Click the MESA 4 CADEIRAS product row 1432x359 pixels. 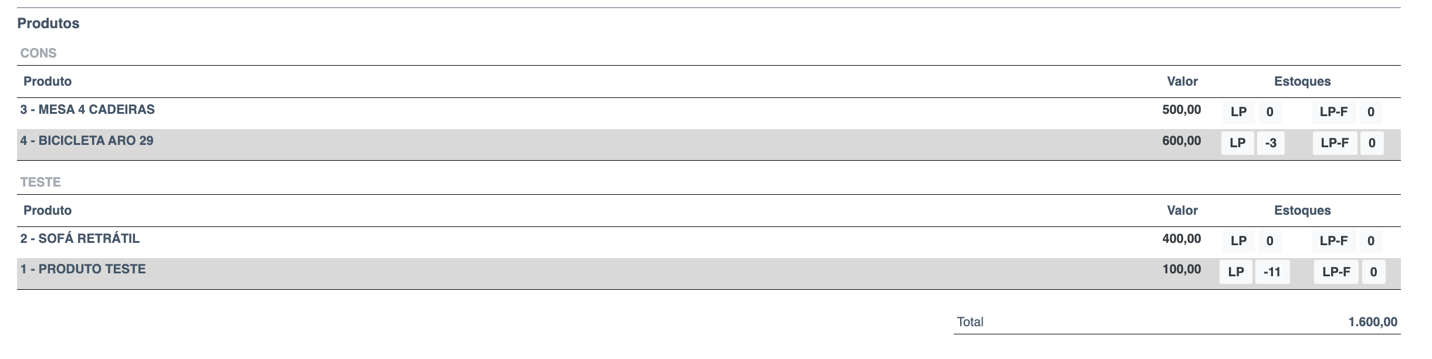pos(87,110)
